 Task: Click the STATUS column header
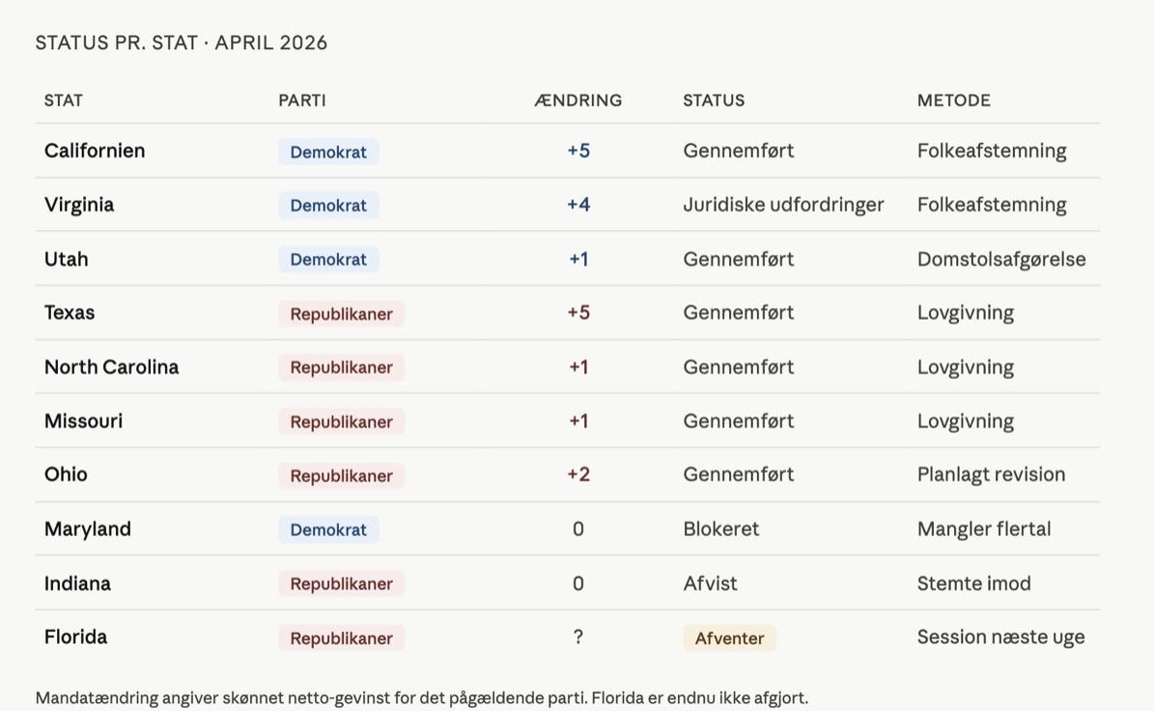click(714, 100)
